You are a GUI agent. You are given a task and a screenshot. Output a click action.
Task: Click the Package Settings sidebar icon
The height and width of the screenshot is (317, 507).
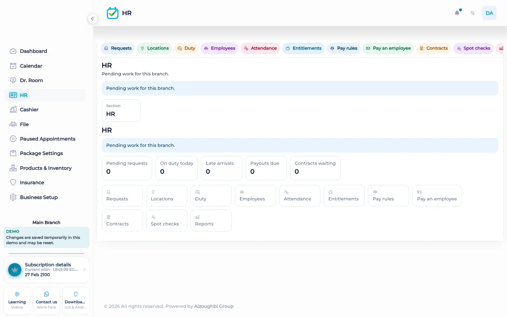(x=13, y=153)
